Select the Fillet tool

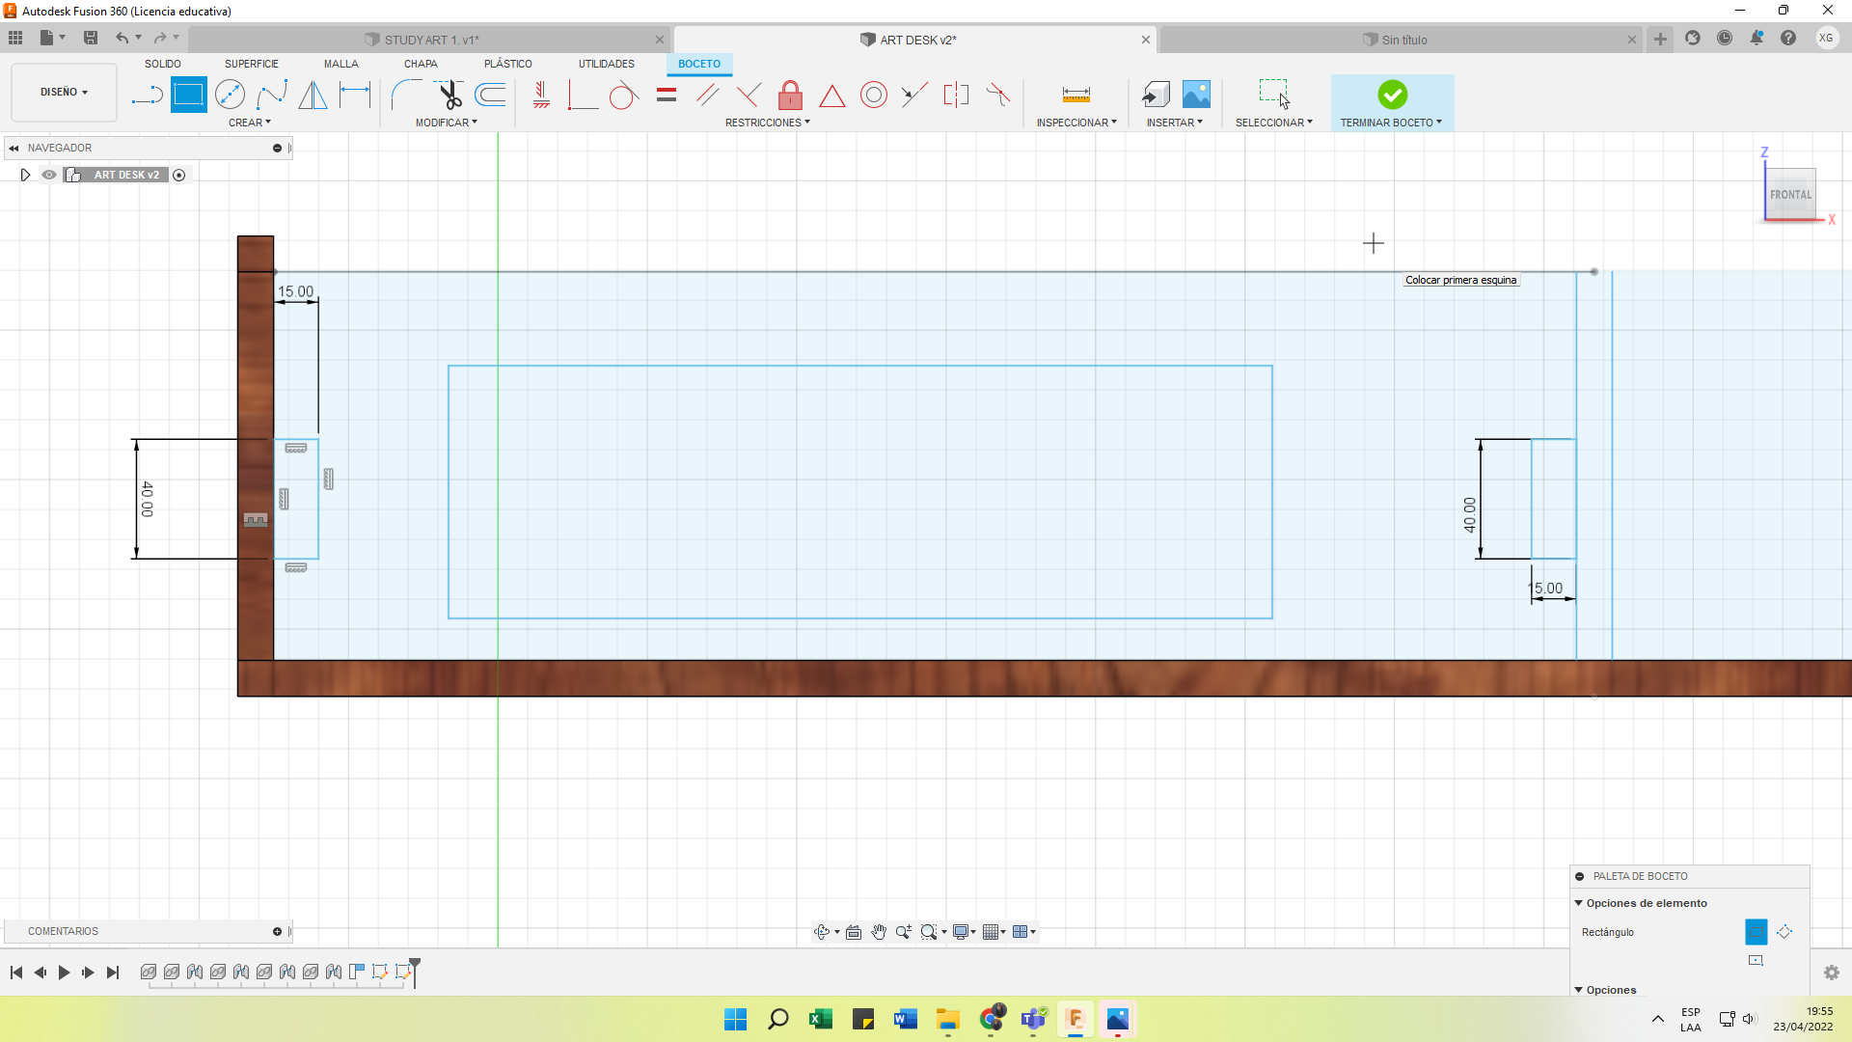(x=406, y=95)
